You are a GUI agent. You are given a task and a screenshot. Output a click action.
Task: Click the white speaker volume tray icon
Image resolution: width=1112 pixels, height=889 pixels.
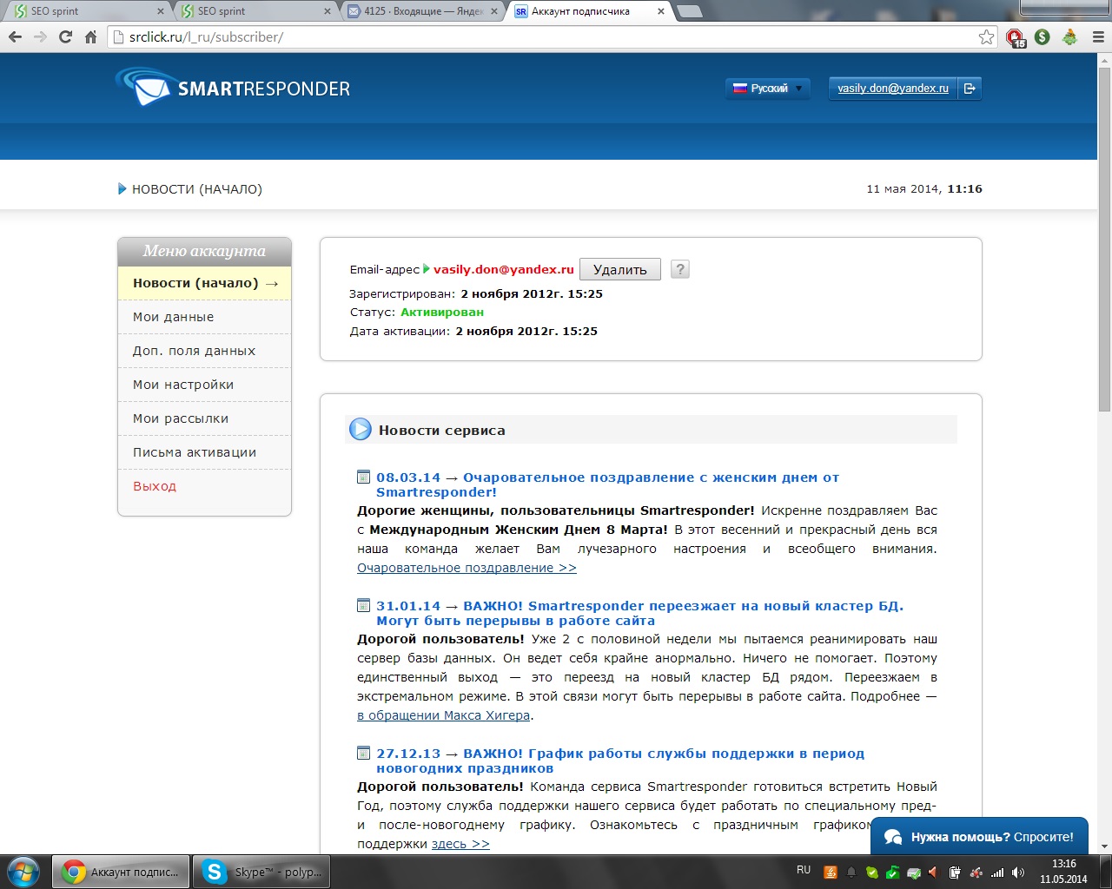(x=1017, y=873)
